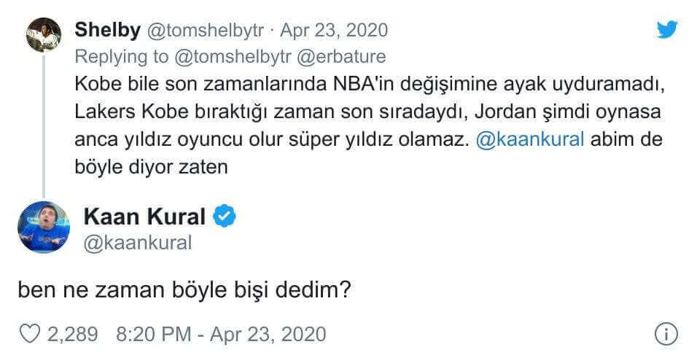The height and width of the screenshot is (363, 697).
Task: Open the Apr 23, 2020 date beside Shelby's handle
Action: [x=334, y=30]
